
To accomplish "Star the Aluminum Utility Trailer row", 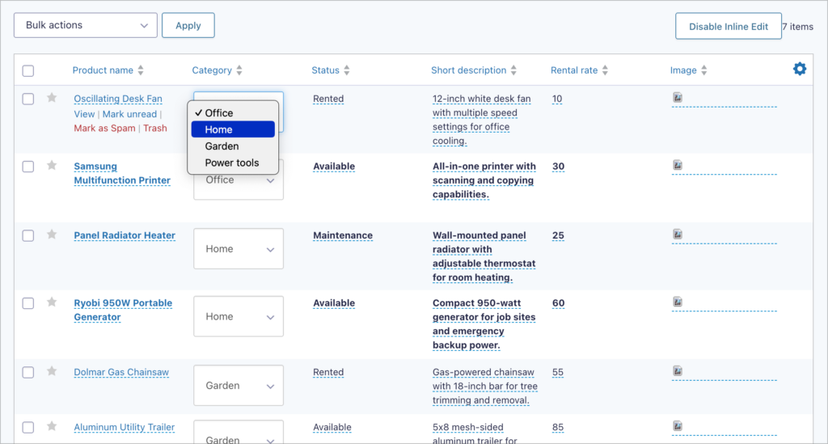I will click(x=52, y=426).
